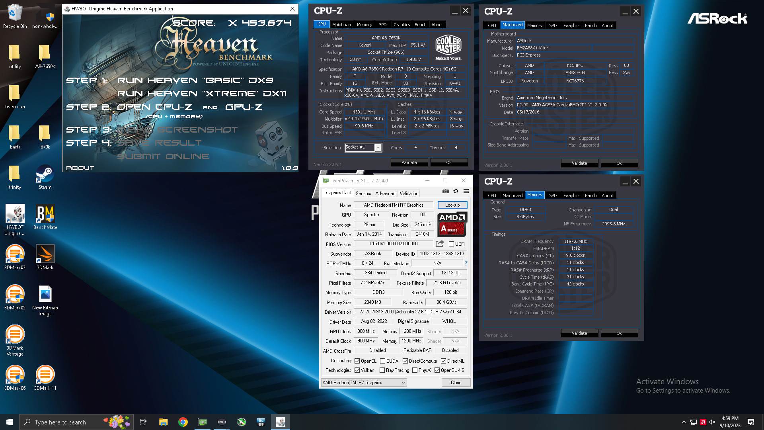
Task: Toggle the UEFI checkbox in GPU-Z
Action: point(452,244)
